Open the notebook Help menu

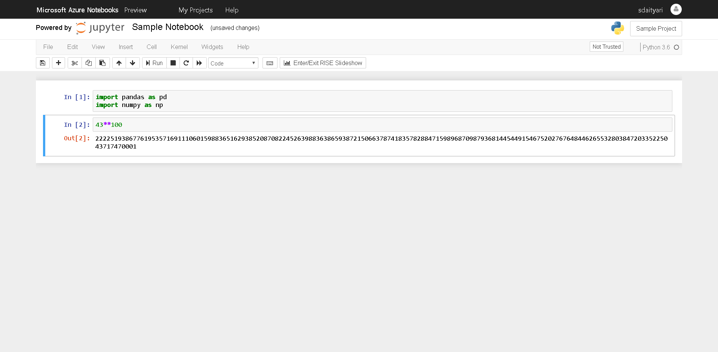(243, 47)
